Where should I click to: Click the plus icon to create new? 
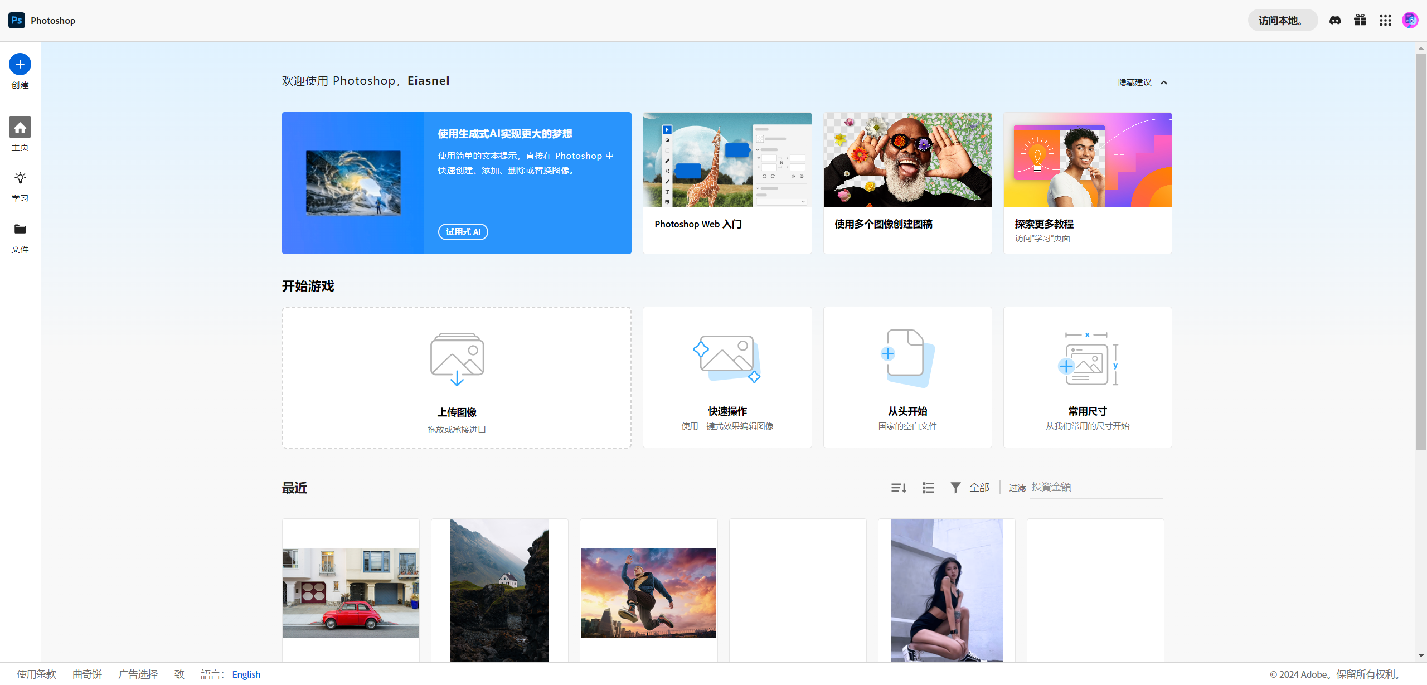(20, 64)
